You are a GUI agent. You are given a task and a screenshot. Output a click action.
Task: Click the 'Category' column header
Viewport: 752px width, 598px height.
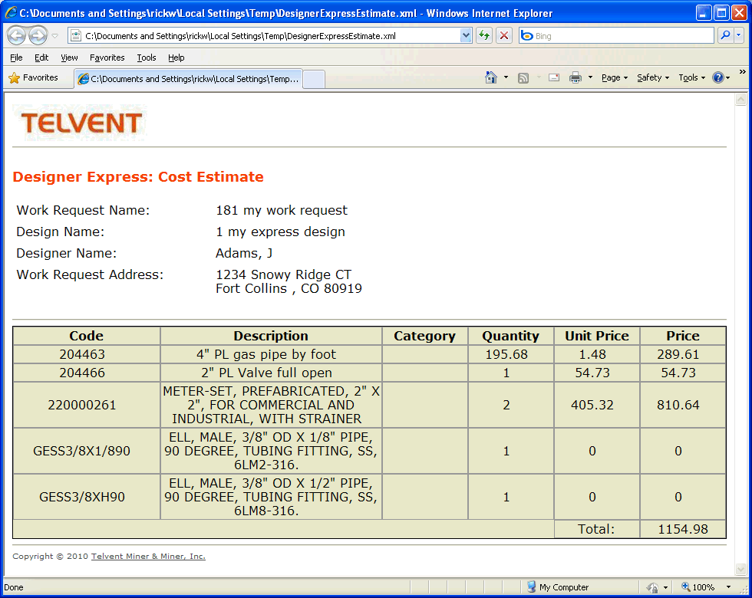pos(425,336)
